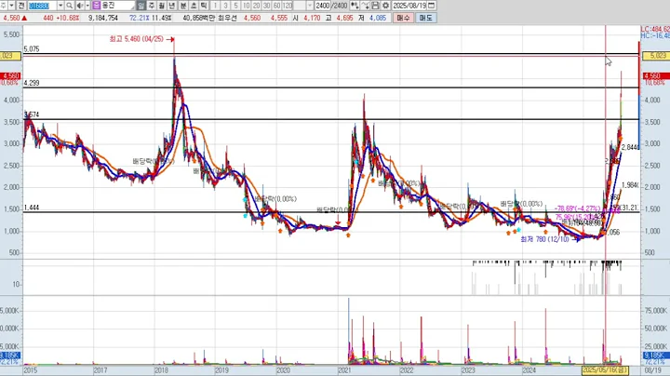This screenshot has width=670, height=376.
Task: Select the monthly (월) chart period
Action: [x=162, y=6]
